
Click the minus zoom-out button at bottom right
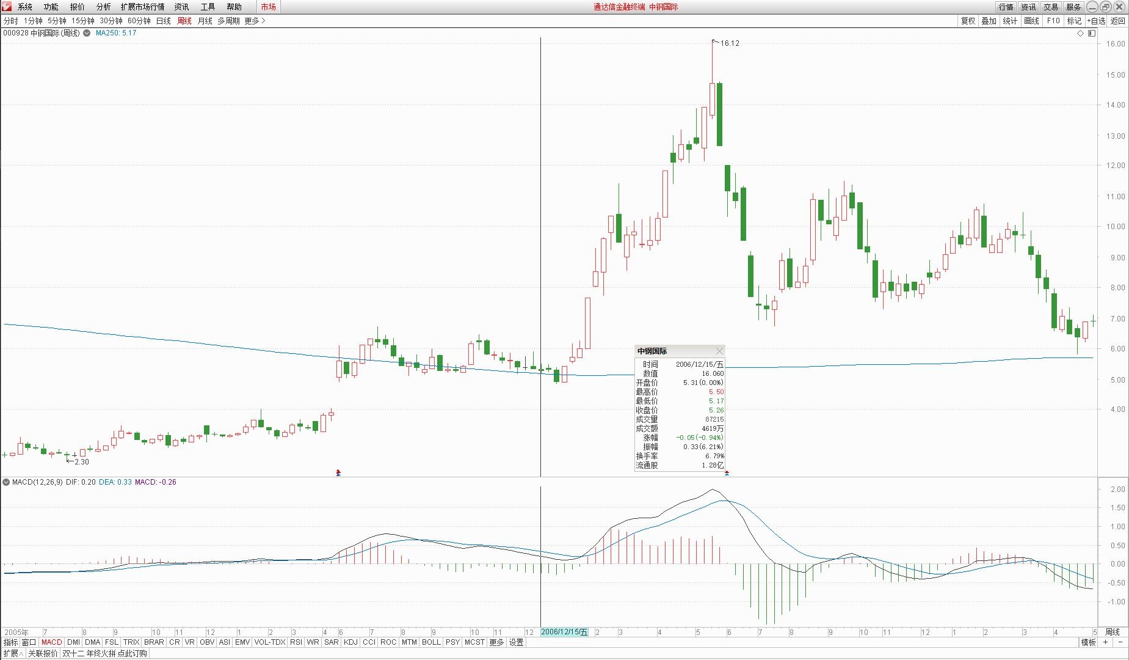point(1120,642)
